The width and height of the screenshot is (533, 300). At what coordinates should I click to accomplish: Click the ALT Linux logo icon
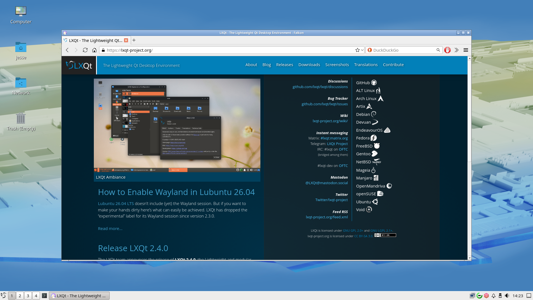(x=378, y=90)
